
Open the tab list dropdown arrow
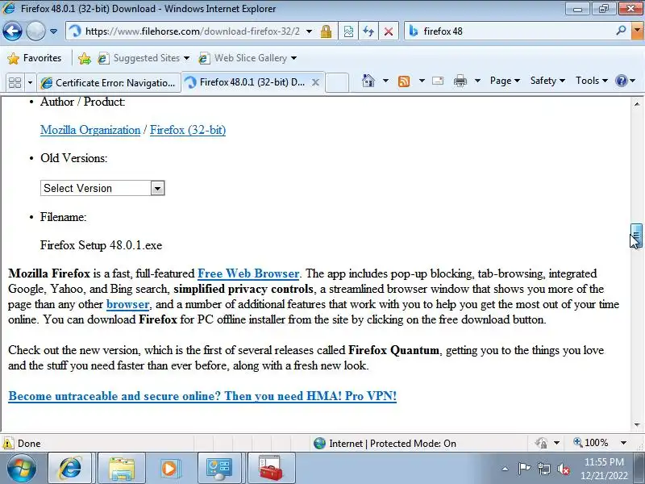click(30, 83)
